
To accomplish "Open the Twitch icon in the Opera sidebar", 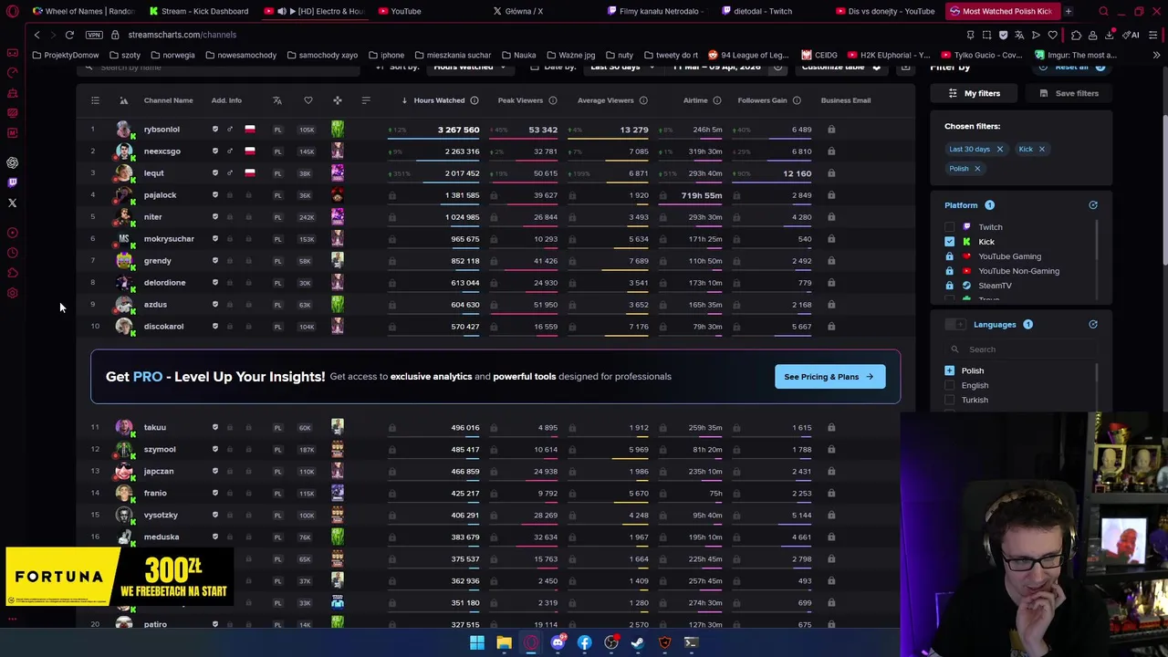I will pos(12,182).
